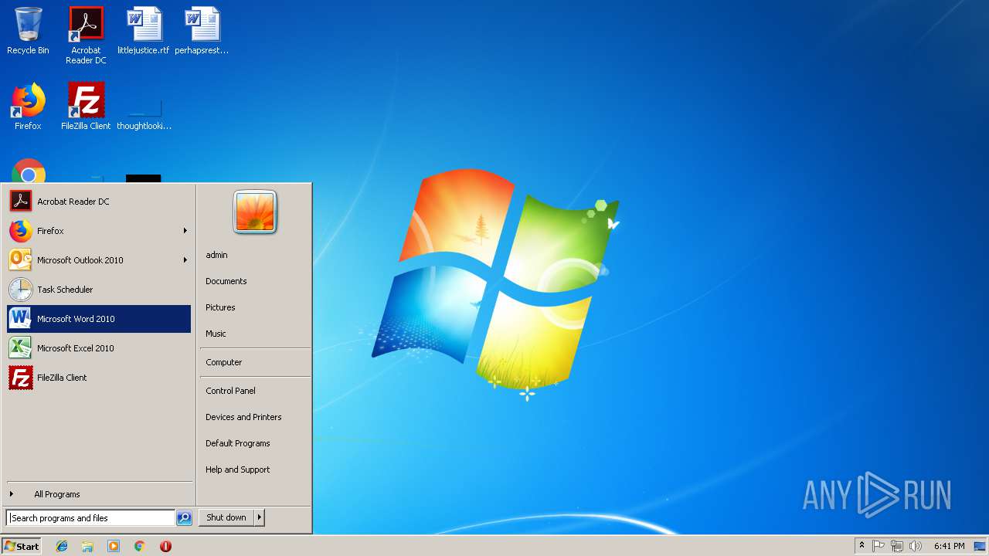Screen dimensions: 989x556
Task: Open the volume speaker tray icon
Action: (x=916, y=546)
